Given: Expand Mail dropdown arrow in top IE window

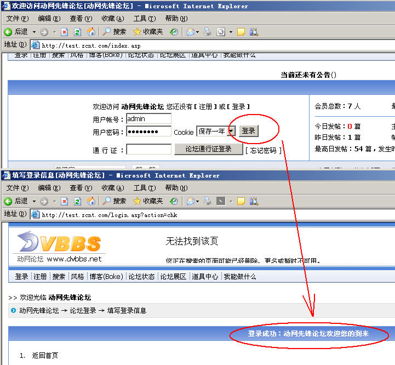Looking at the screenshot, I should (197, 32).
